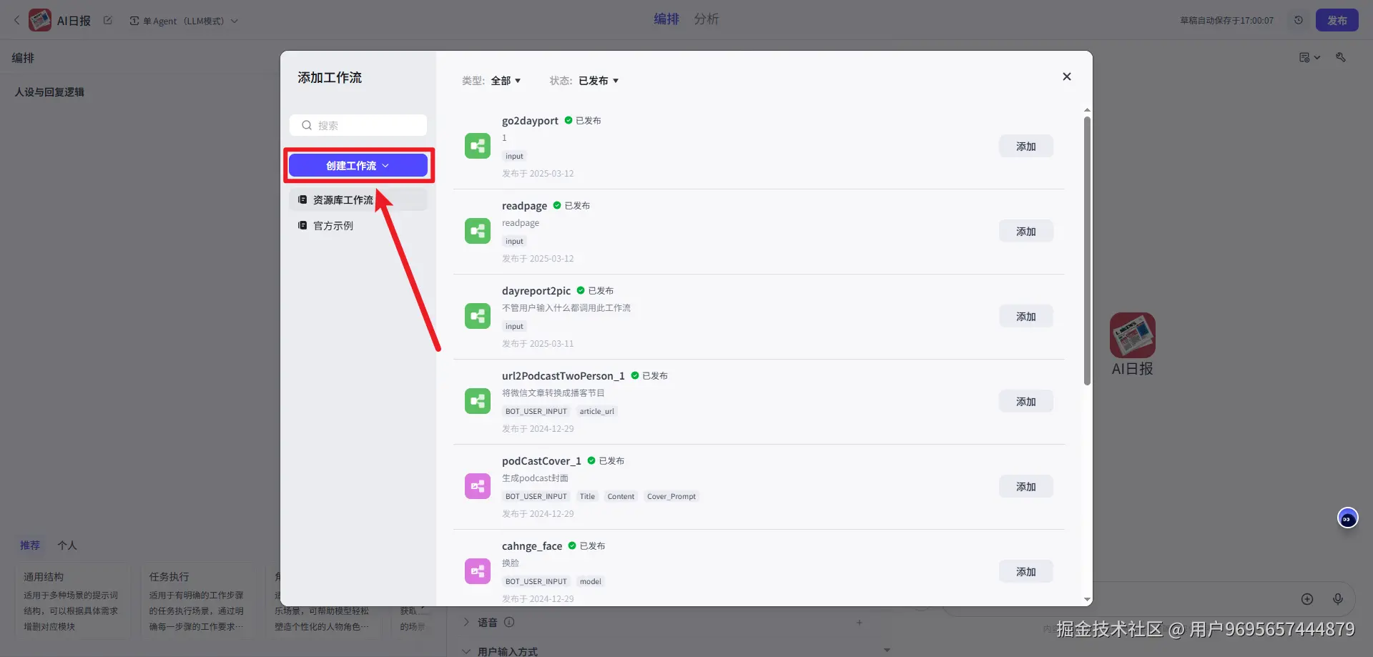The width and height of the screenshot is (1373, 657).
Task: Add the go2dayport workflow
Action: (1026, 146)
